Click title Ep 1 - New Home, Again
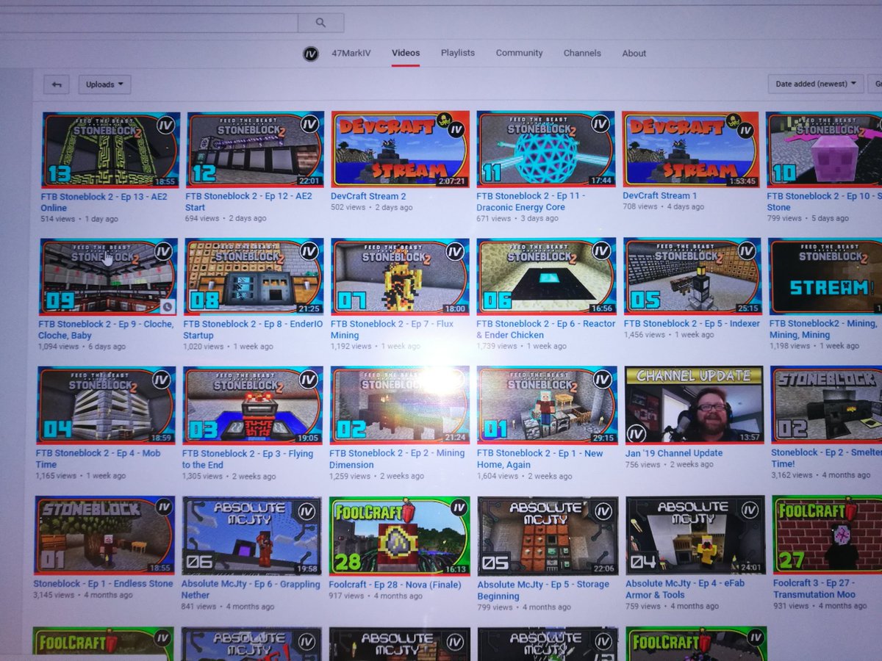This screenshot has height=661, width=882. [x=539, y=459]
